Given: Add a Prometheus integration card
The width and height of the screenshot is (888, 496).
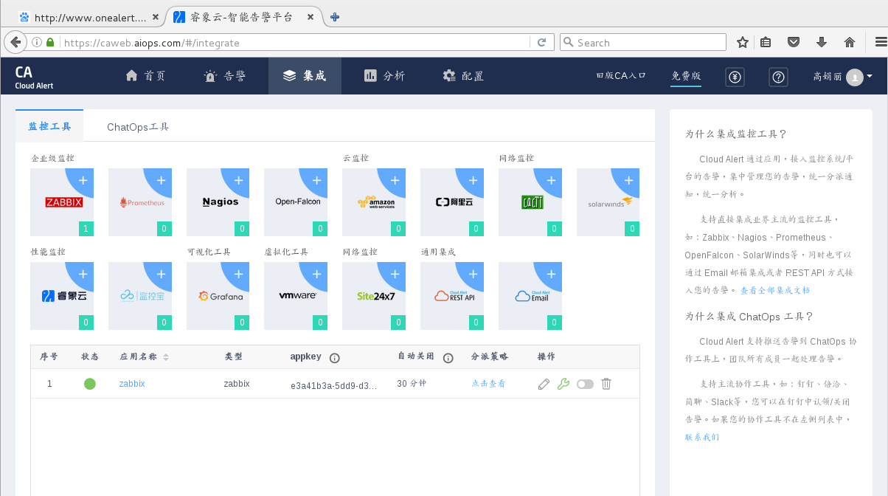Looking at the screenshot, I should [x=162, y=180].
